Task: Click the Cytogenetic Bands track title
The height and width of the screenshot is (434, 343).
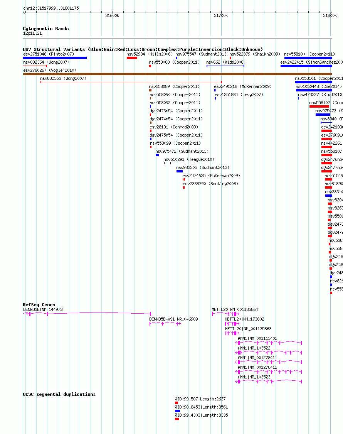Action: coord(45,29)
